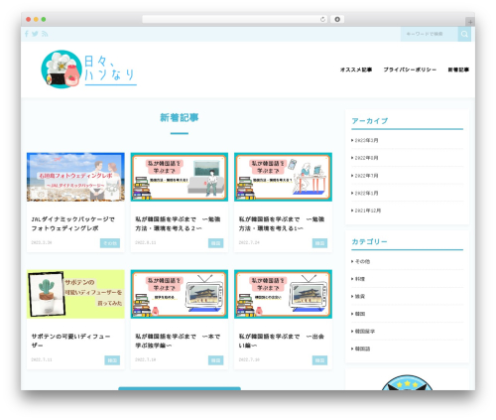Image resolution: width=496 pixels, height=420 pixels.
Task: Click category tag on サボテン diffuser card
Action: pos(112,360)
